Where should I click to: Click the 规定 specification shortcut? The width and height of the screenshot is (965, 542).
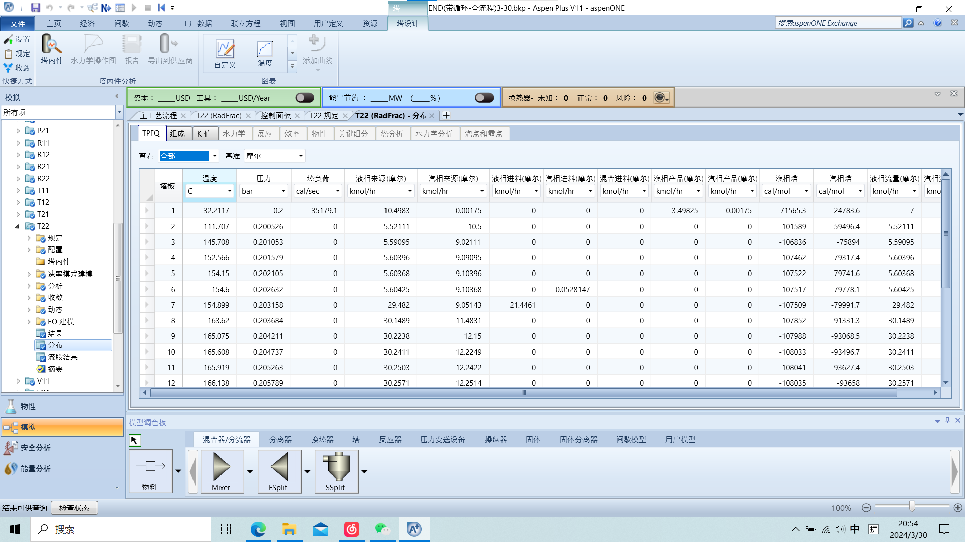pos(17,53)
